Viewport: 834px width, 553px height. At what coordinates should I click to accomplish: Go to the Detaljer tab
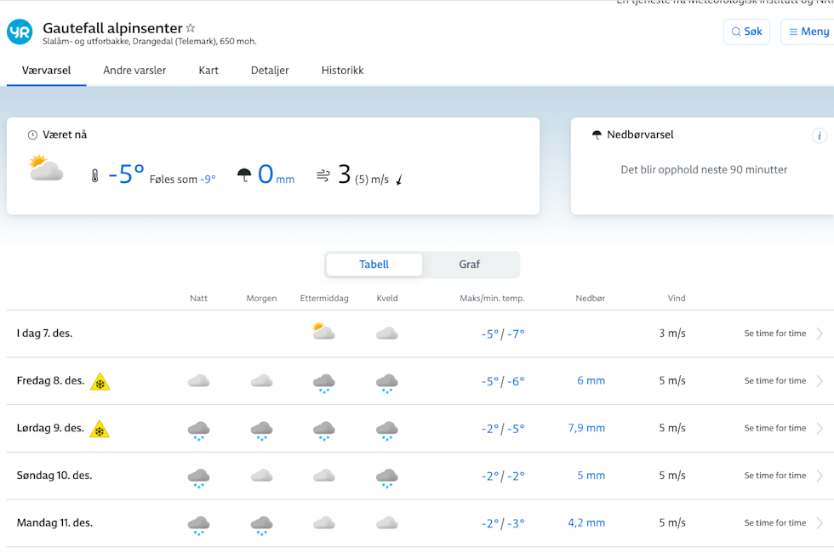(x=270, y=70)
